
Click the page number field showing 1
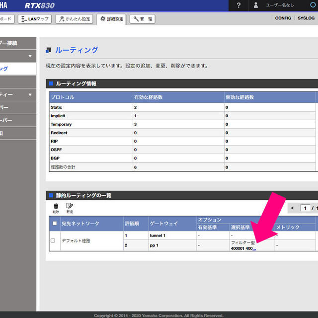(305, 208)
